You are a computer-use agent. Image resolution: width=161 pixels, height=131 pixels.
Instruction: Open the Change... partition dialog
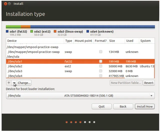click(x=24, y=83)
